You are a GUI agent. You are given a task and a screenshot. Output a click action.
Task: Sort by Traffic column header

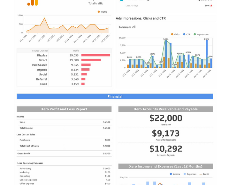(x=76, y=51)
